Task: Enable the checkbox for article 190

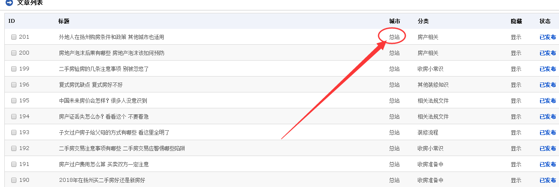Action: click(14, 180)
